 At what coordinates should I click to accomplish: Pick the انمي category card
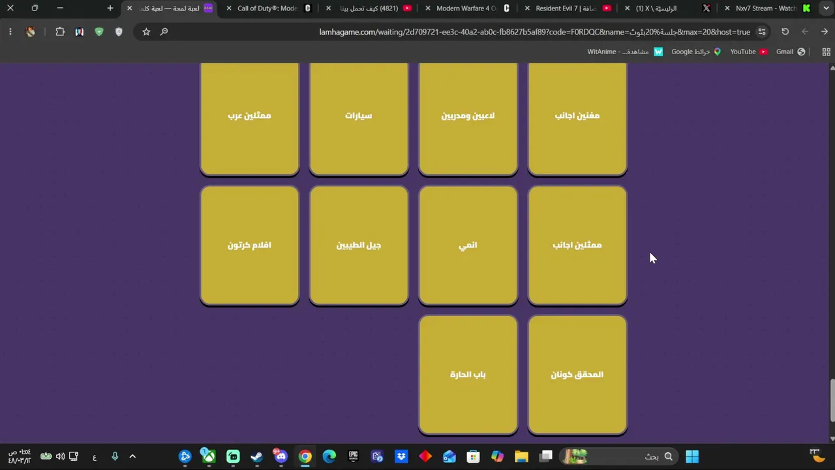pyautogui.click(x=468, y=245)
